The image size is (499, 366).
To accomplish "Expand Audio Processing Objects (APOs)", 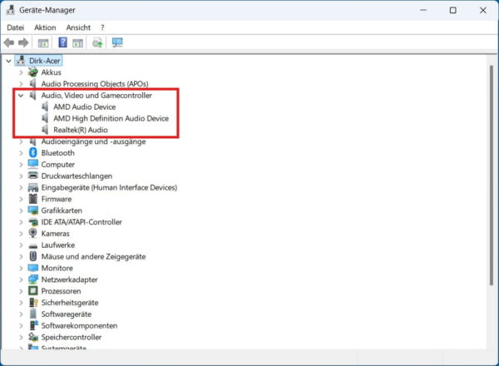I will coord(21,84).
